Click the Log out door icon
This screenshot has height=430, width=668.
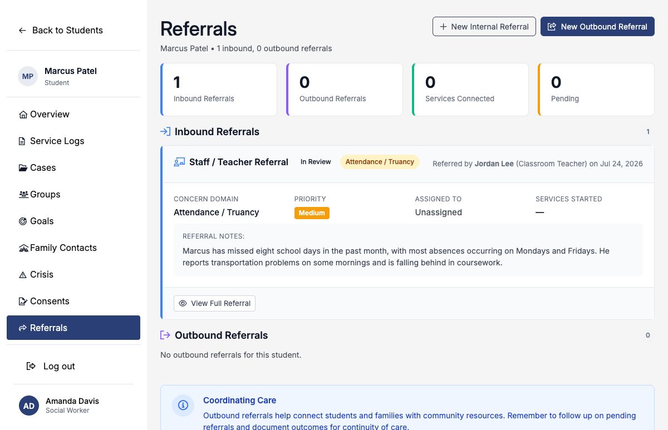32,366
